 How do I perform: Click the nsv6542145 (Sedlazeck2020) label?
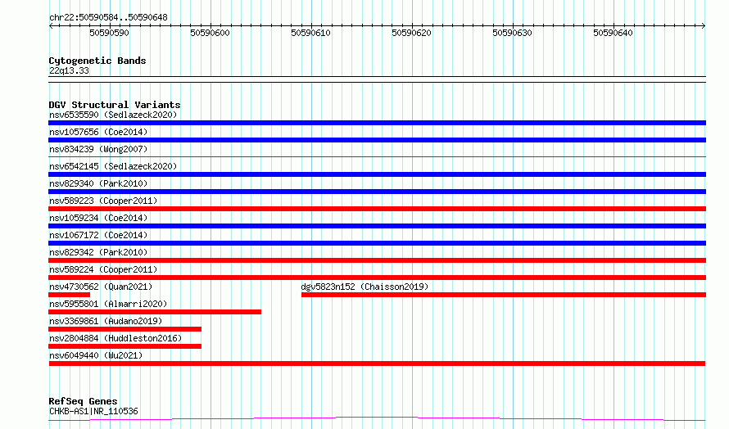tap(113, 166)
